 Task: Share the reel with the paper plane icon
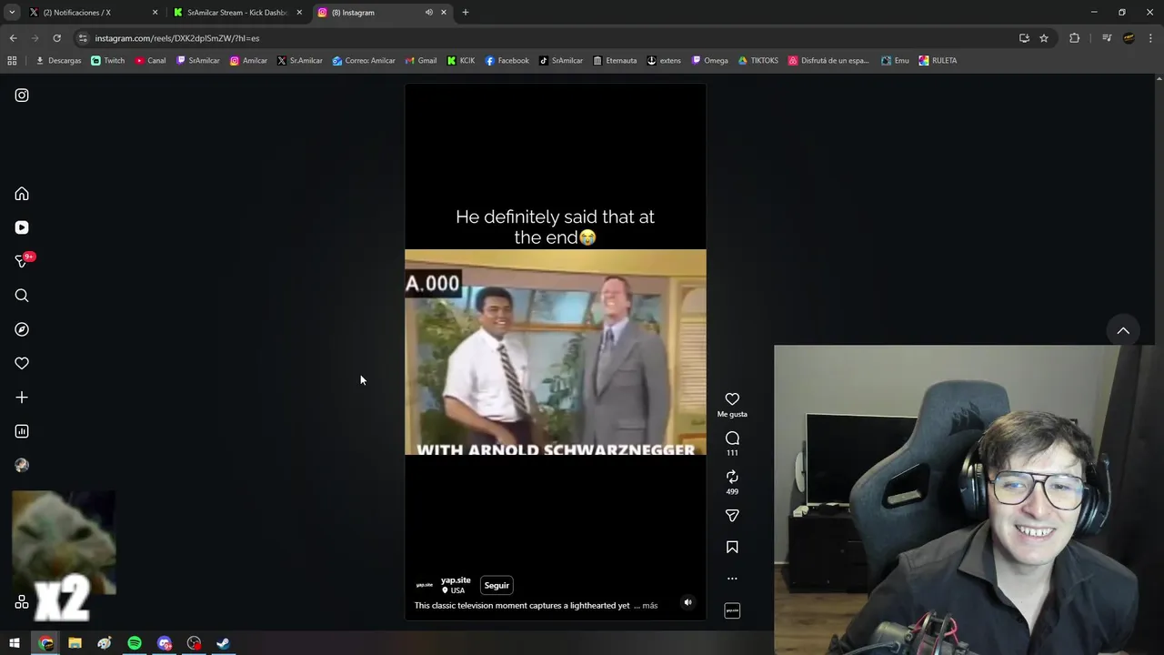click(732, 516)
